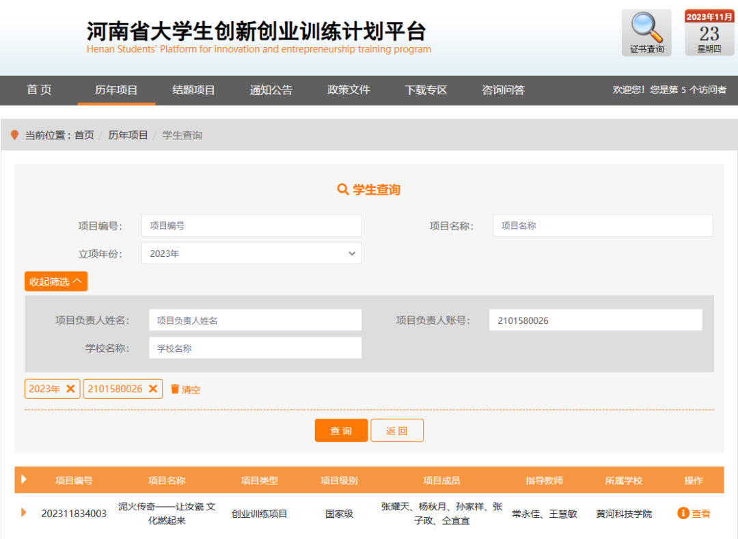Remove the 2101580026 filter tag
This screenshot has width=738, height=539.
(x=153, y=389)
